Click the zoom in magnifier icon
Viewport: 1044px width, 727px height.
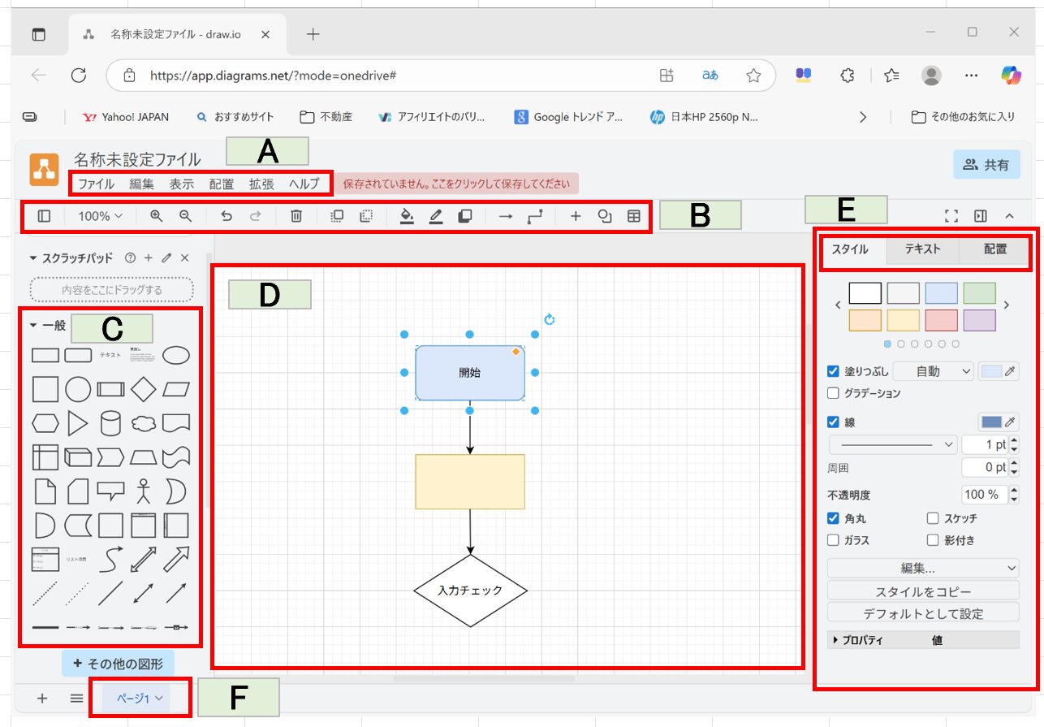pos(156,216)
